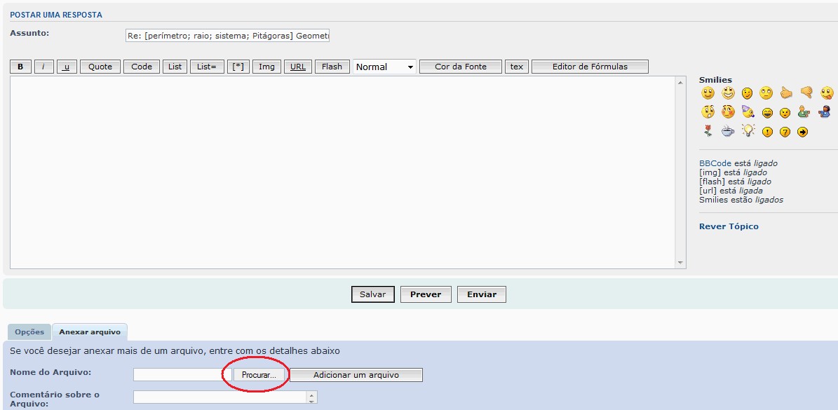Toggle bold formatting with B button
Screen dimensions: 838x410
coord(20,67)
